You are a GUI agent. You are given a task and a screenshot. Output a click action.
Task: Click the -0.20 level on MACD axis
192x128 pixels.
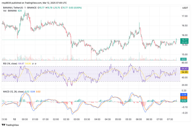[x=185, y=113]
